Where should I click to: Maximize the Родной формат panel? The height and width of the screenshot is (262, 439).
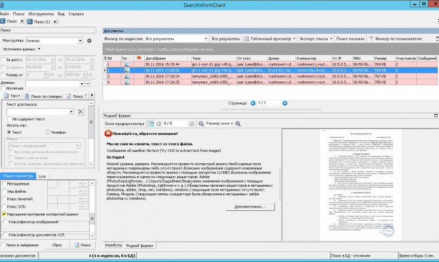436,115
